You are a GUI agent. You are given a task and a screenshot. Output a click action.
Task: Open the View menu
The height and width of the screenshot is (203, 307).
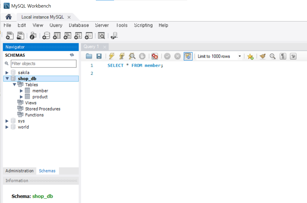click(x=38, y=25)
